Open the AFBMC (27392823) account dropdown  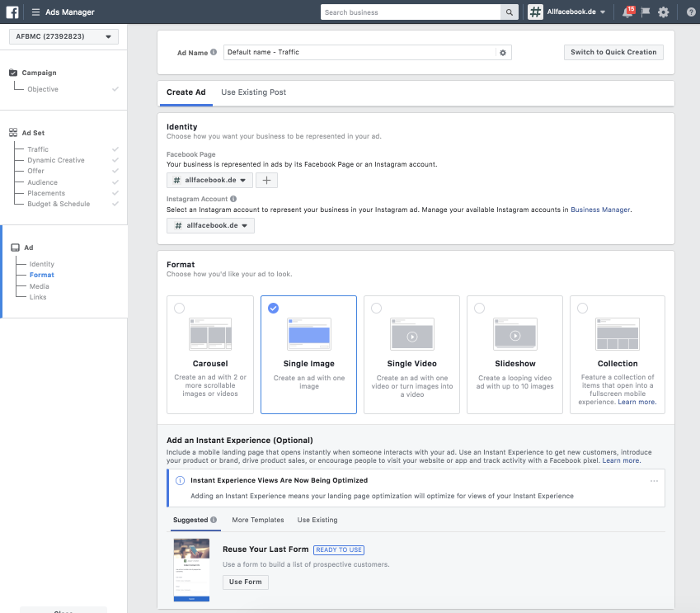(x=63, y=36)
